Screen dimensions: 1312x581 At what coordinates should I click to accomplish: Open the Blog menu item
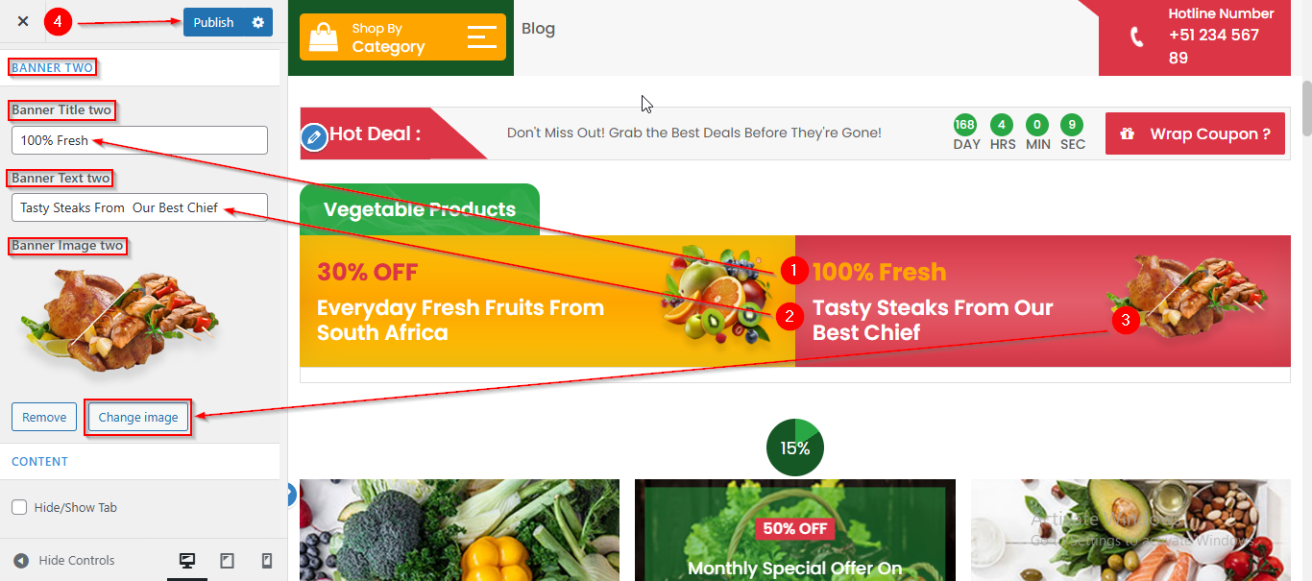point(538,29)
